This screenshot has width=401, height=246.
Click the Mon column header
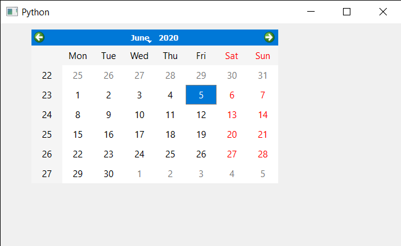(x=78, y=55)
